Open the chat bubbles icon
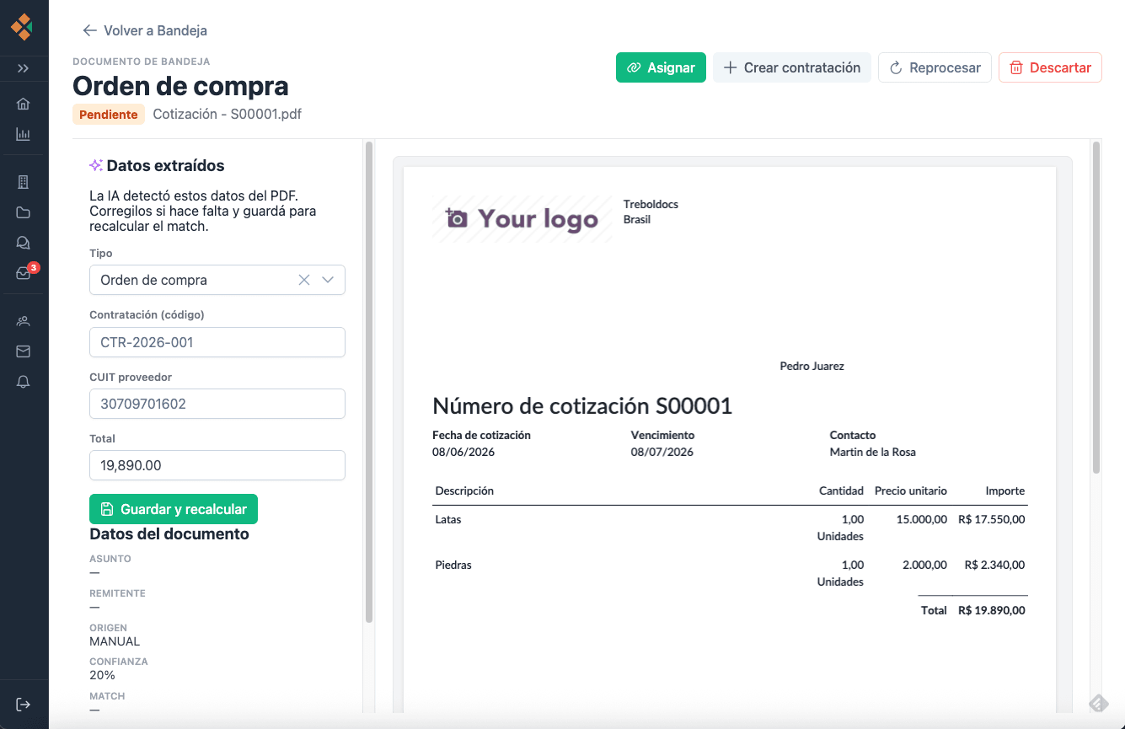This screenshot has height=729, width=1125. [x=24, y=243]
